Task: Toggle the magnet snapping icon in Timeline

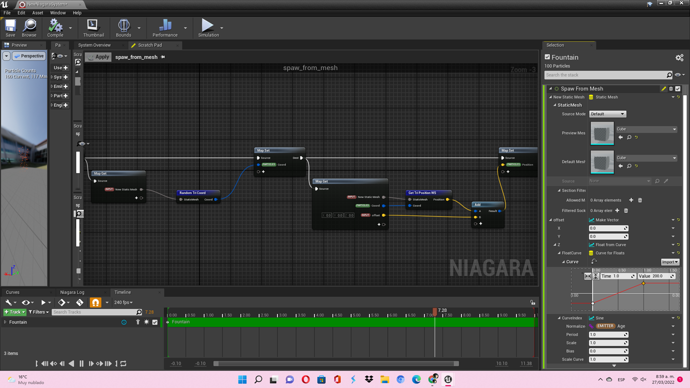Action: pyautogui.click(x=95, y=302)
